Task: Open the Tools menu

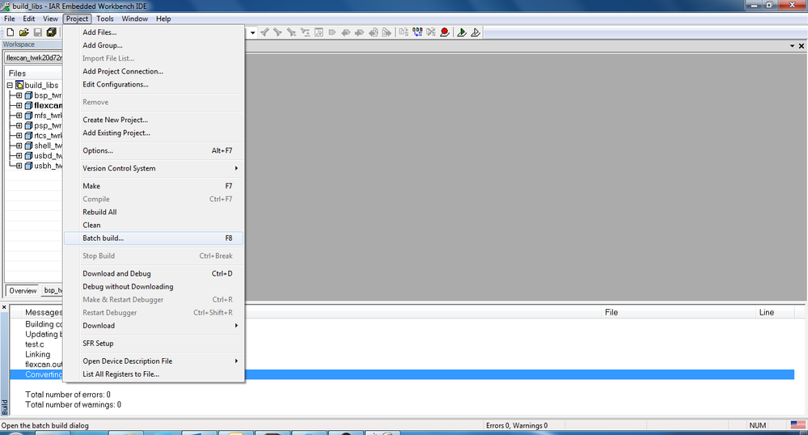Action: click(104, 19)
